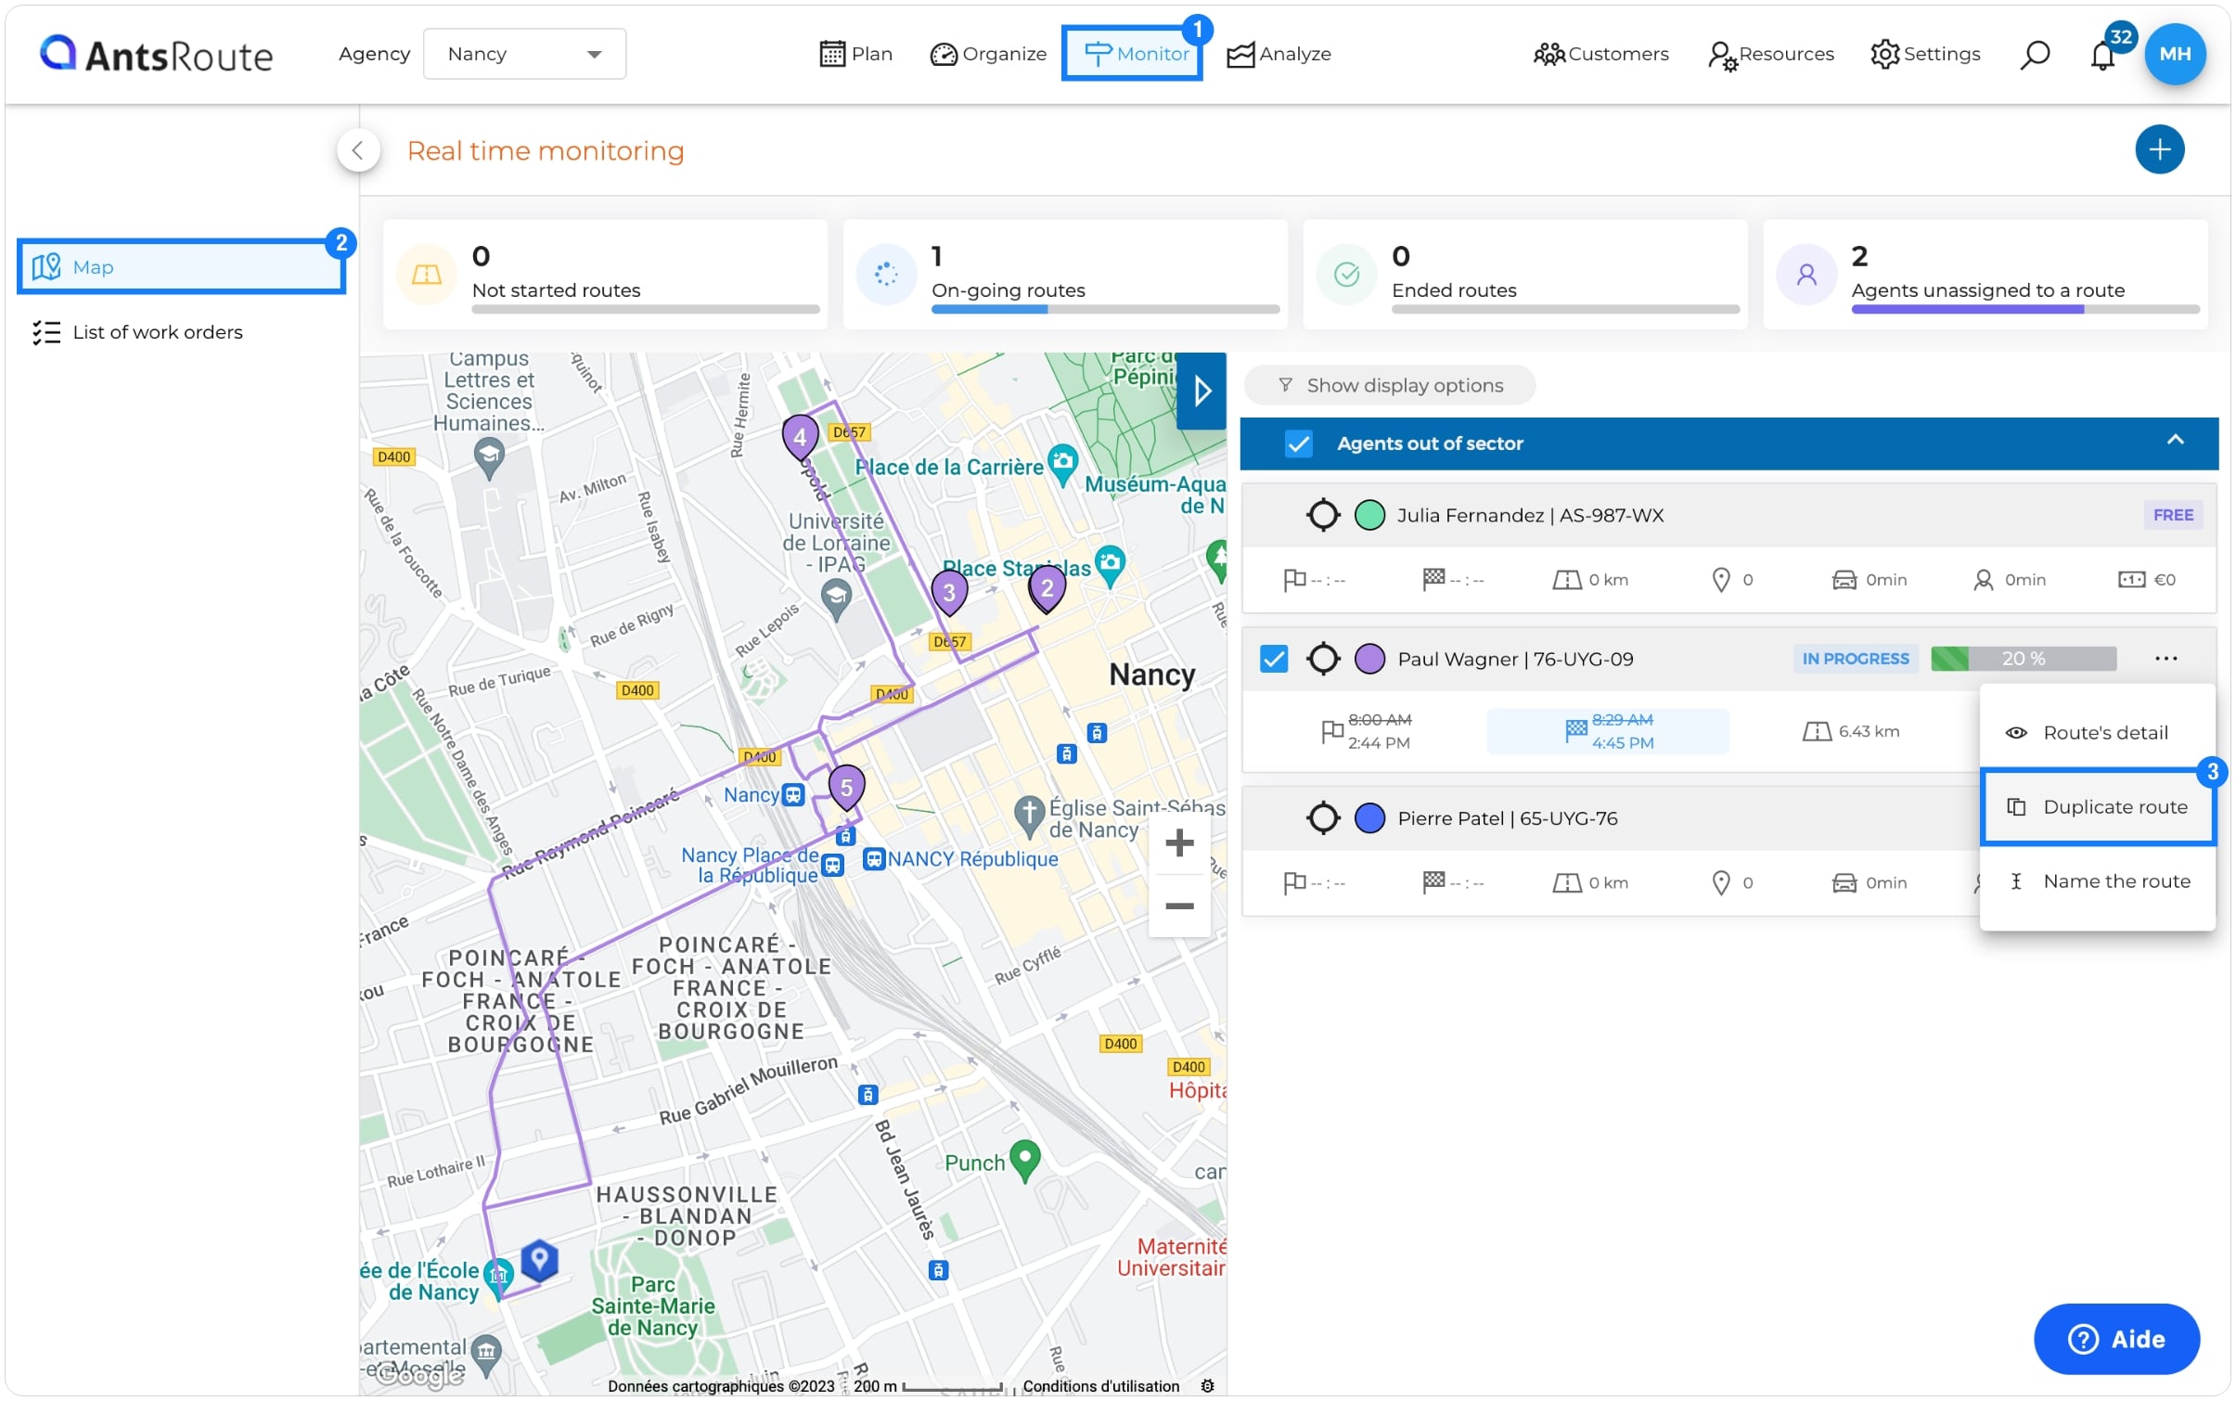
Task: Open Paul Wagner's three-dots options menu
Action: tap(2165, 659)
